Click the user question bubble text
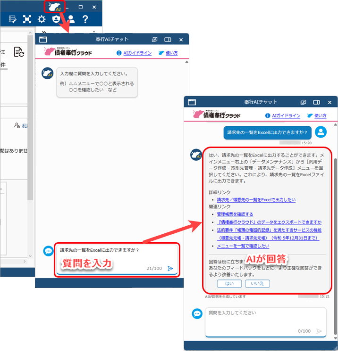Viewport: 338px width, 353px height. click(267, 132)
